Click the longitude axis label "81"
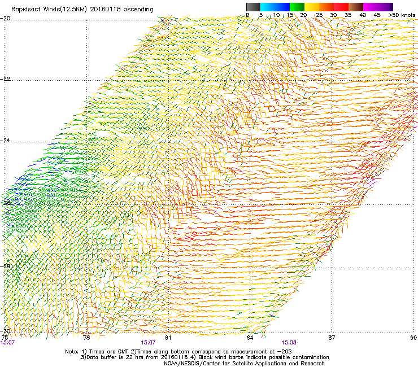 [x=168, y=338]
